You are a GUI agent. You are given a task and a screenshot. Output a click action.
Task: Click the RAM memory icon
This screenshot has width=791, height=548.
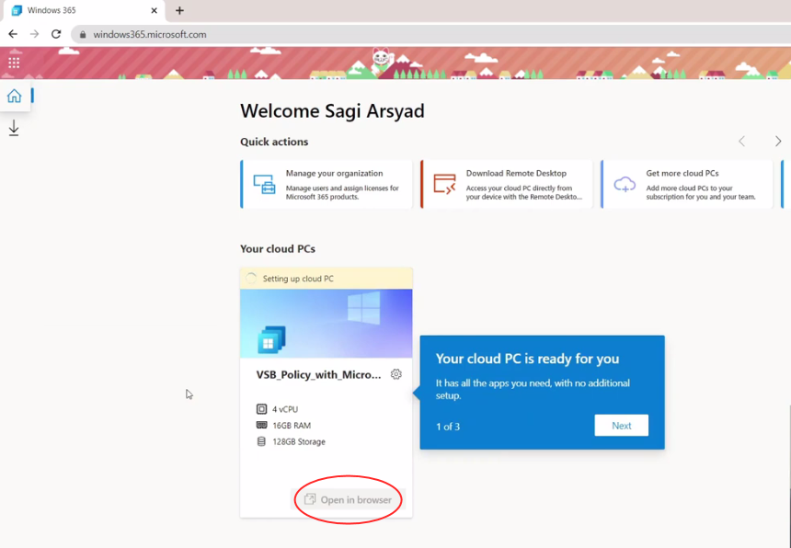pyautogui.click(x=261, y=425)
